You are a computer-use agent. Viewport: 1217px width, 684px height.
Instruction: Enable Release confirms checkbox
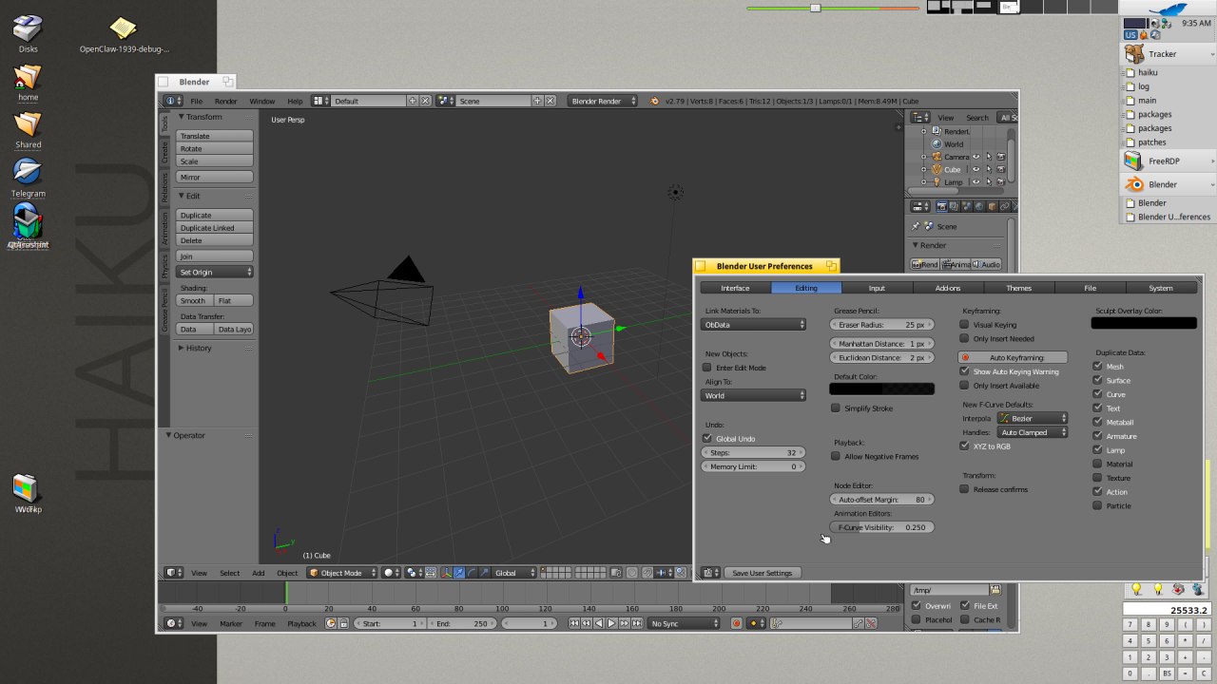[964, 489]
